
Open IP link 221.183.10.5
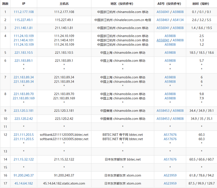click(x=24, y=53)
